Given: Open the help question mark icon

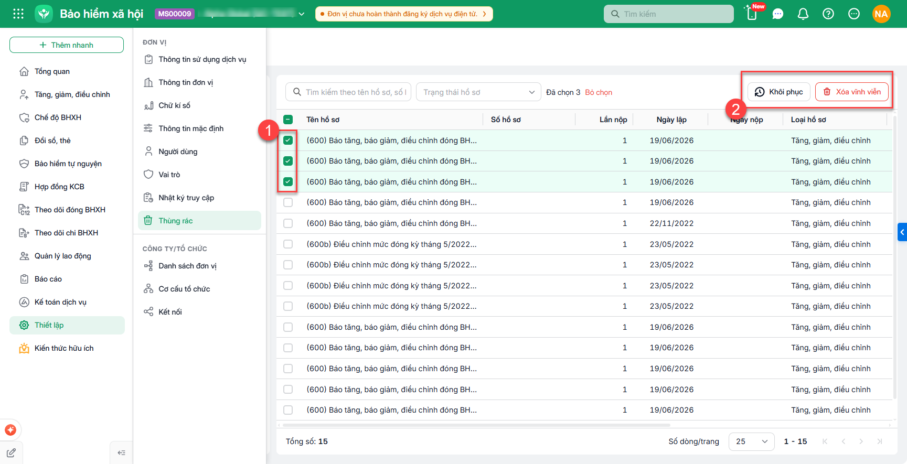Looking at the screenshot, I should (x=828, y=14).
